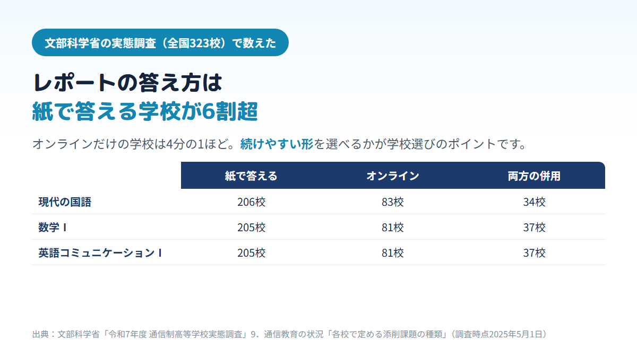Click the 83校 cell

pyautogui.click(x=393, y=202)
